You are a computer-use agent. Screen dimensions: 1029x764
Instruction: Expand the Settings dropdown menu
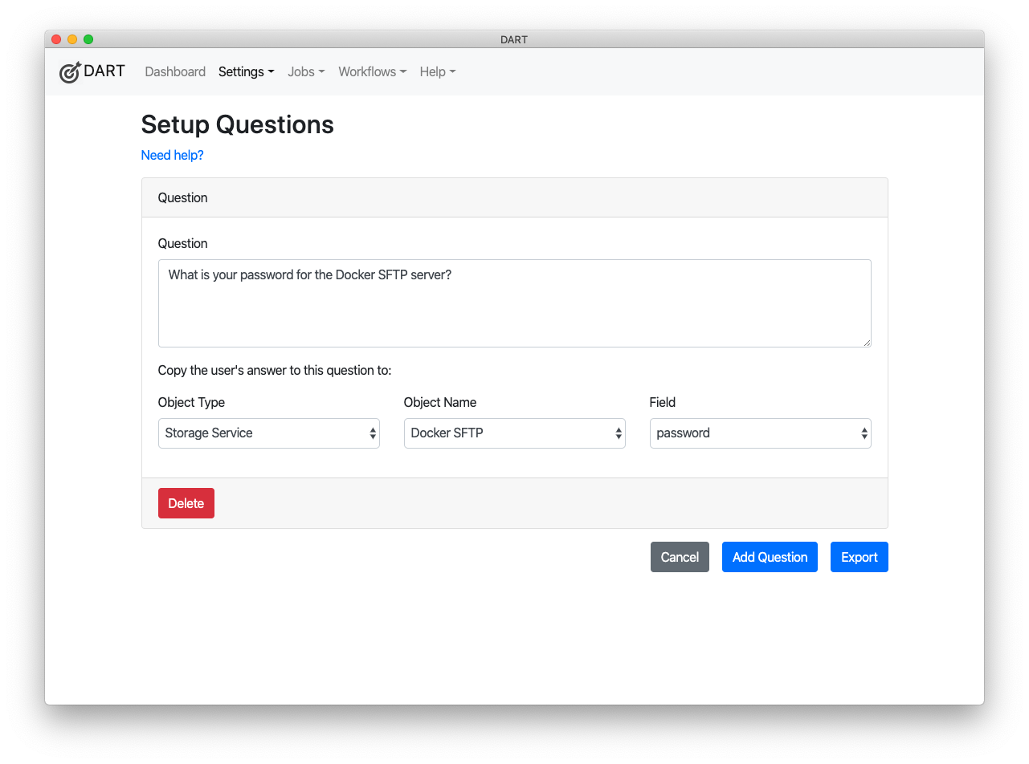(x=246, y=71)
